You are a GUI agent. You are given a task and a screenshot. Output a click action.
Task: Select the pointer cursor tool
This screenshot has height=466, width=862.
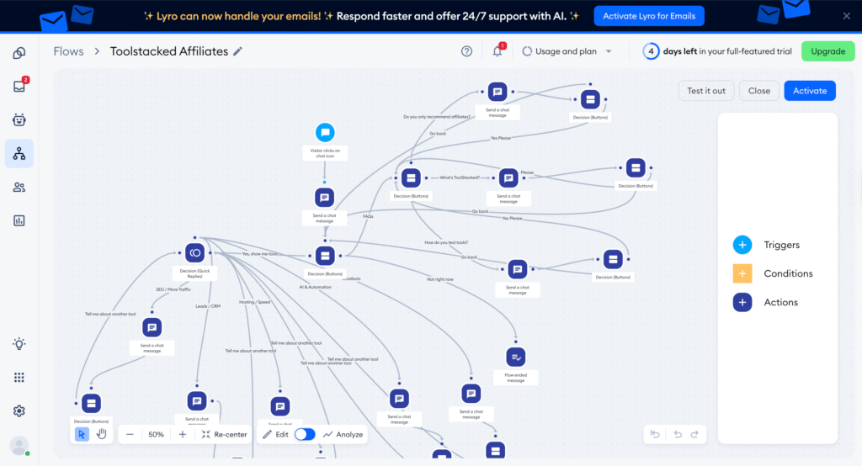coord(82,434)
